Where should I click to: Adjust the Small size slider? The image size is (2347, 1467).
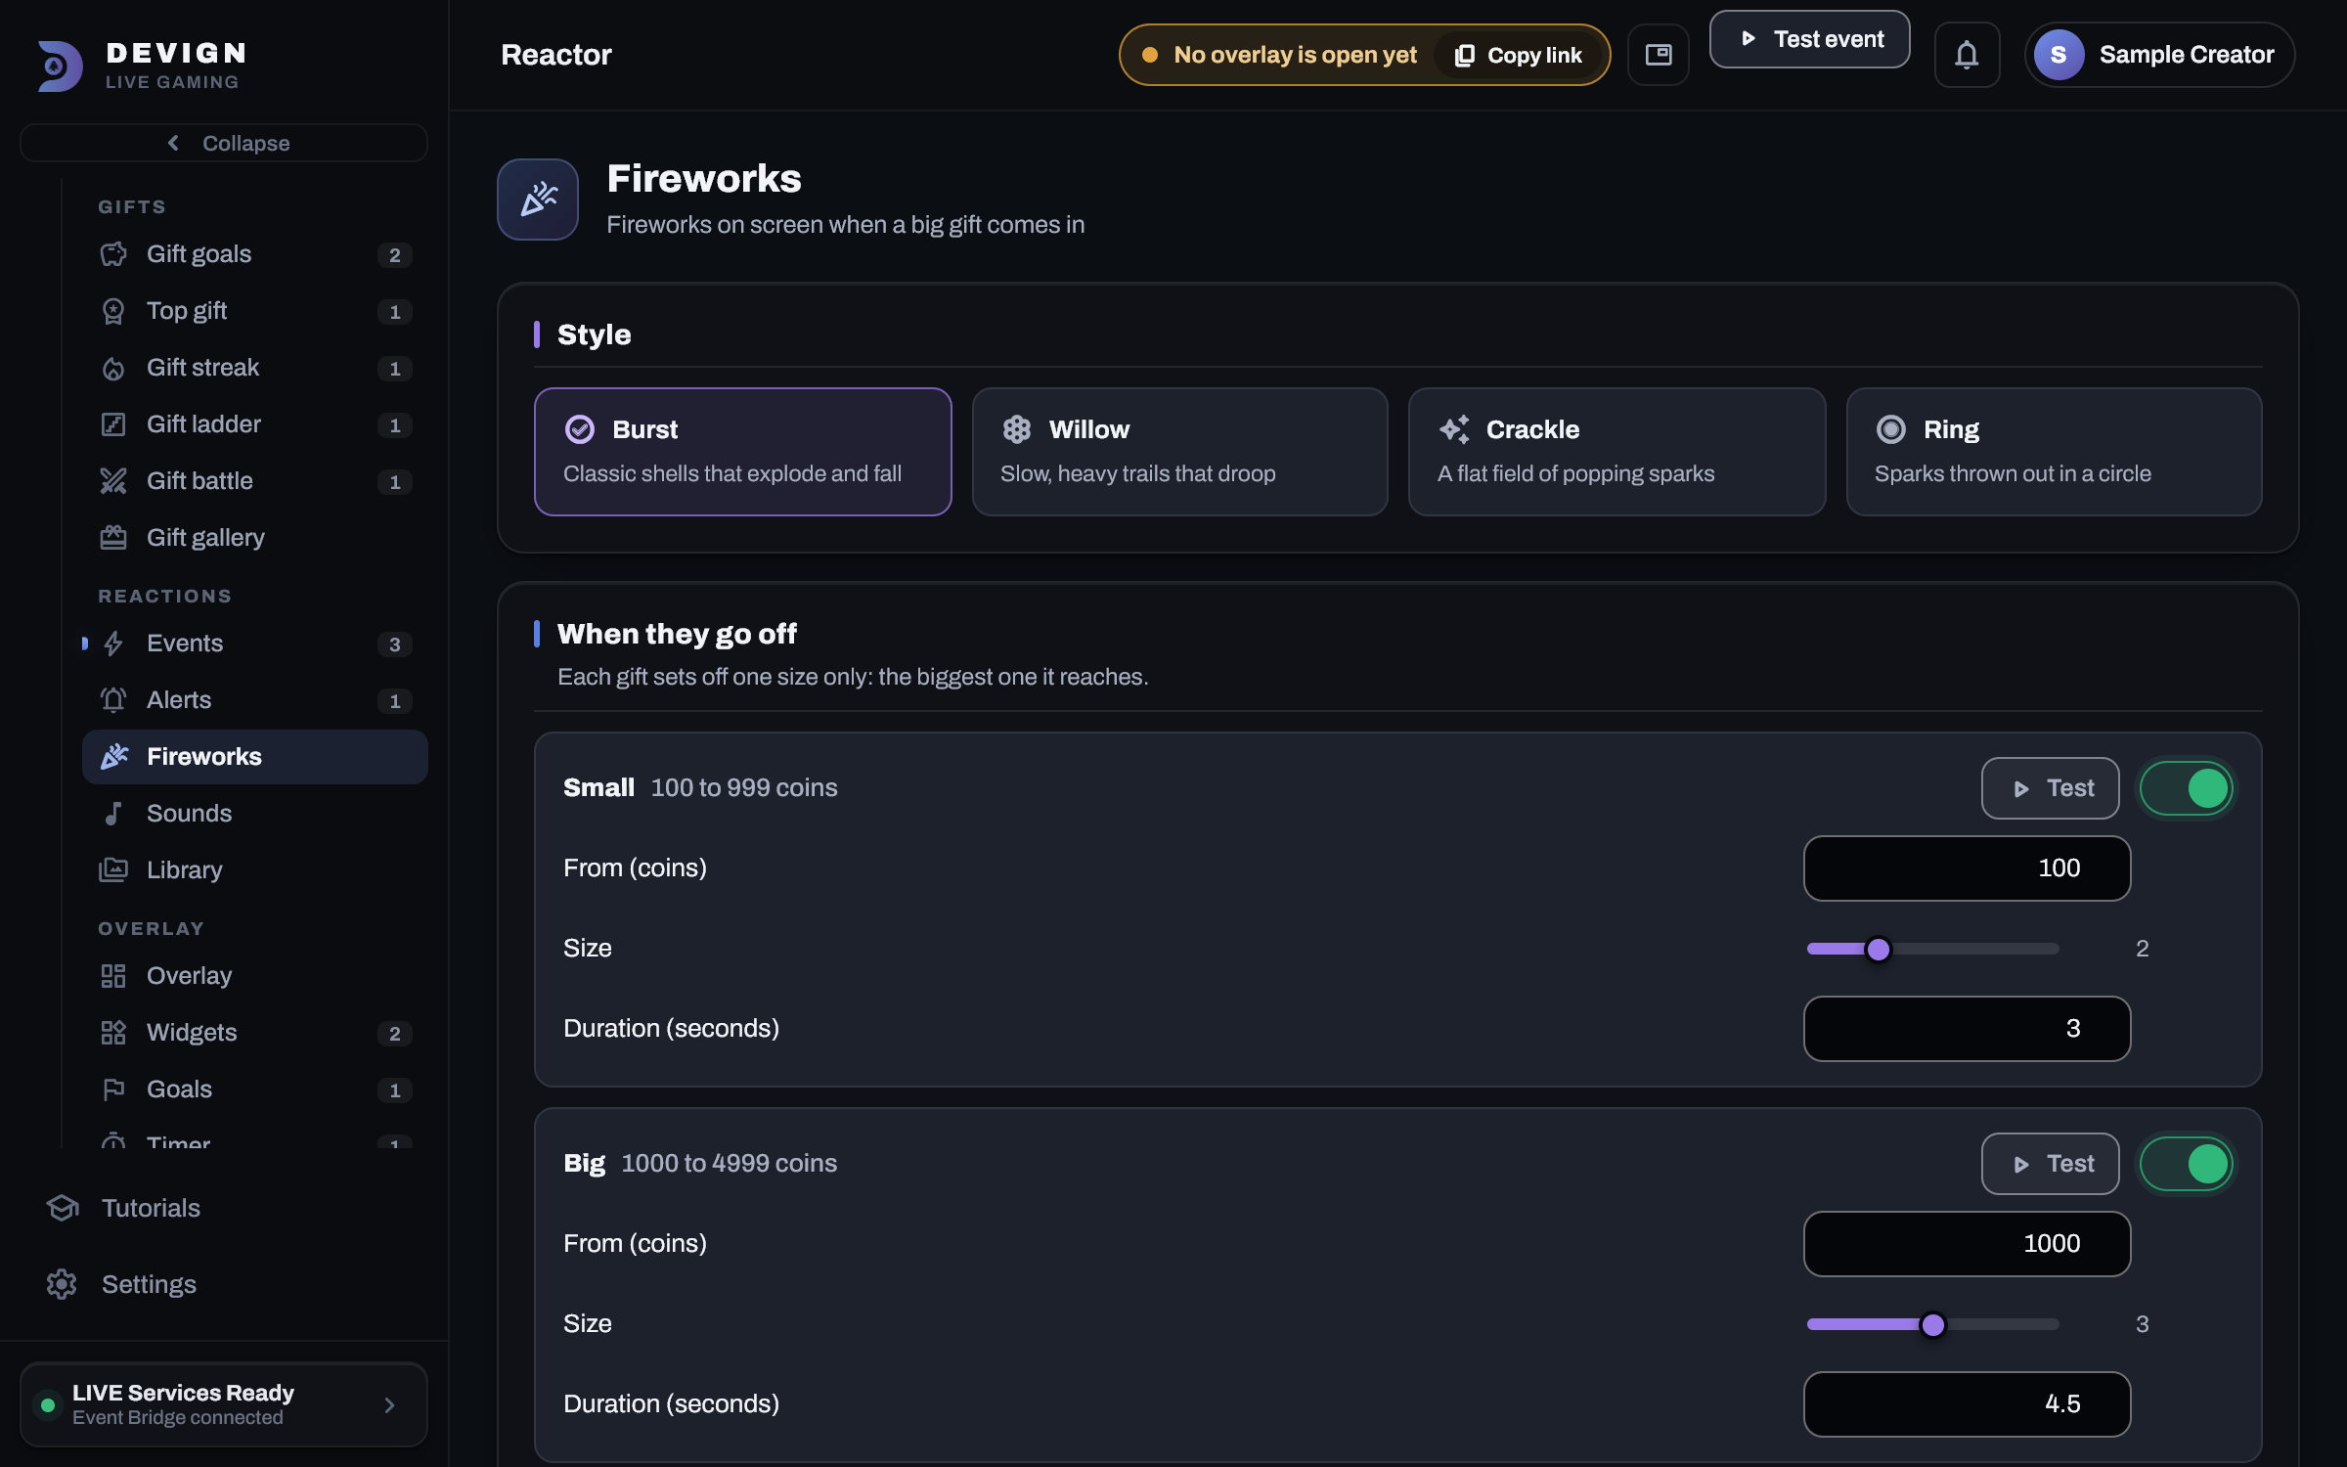1932,949
